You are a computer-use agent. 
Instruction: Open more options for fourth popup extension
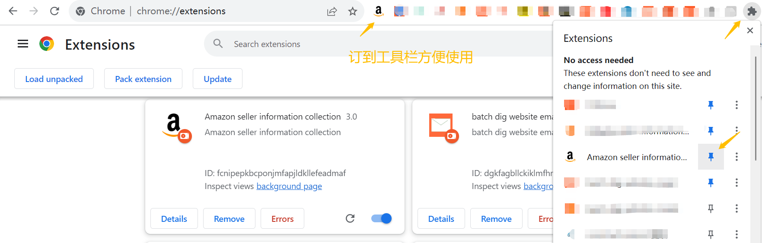tap(736, 183)
